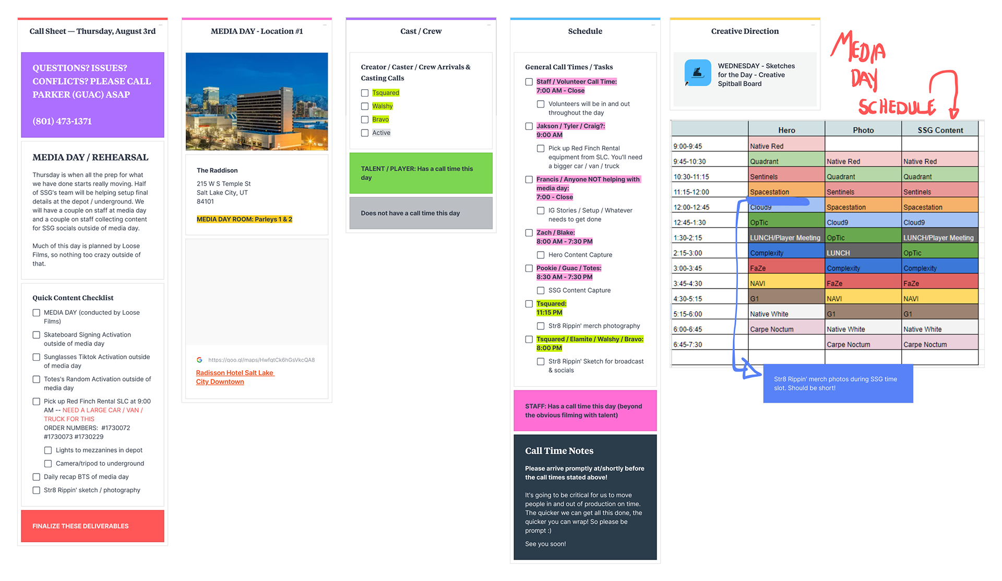Screen dimensions: 1002x581
Task: Open the Creative Spitball Board icon
Action: point(697,73)
